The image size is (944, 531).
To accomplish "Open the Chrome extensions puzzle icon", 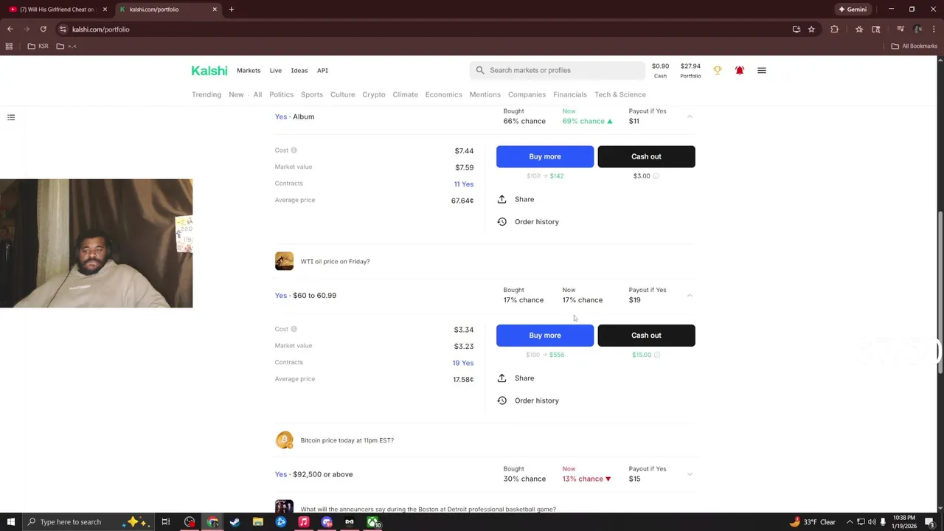I will (x=835, y=29).
